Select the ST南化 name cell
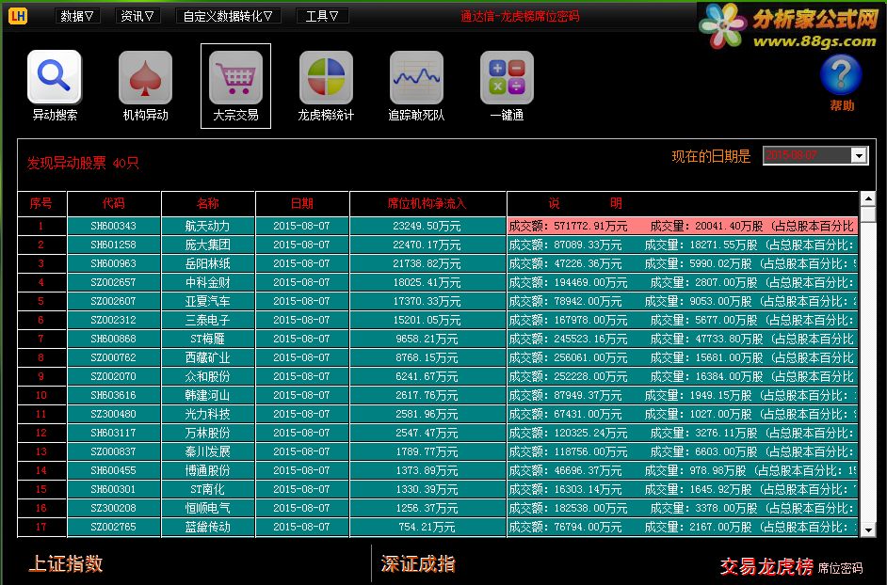This screenshot has height=585, width=887. click(207, 489)
